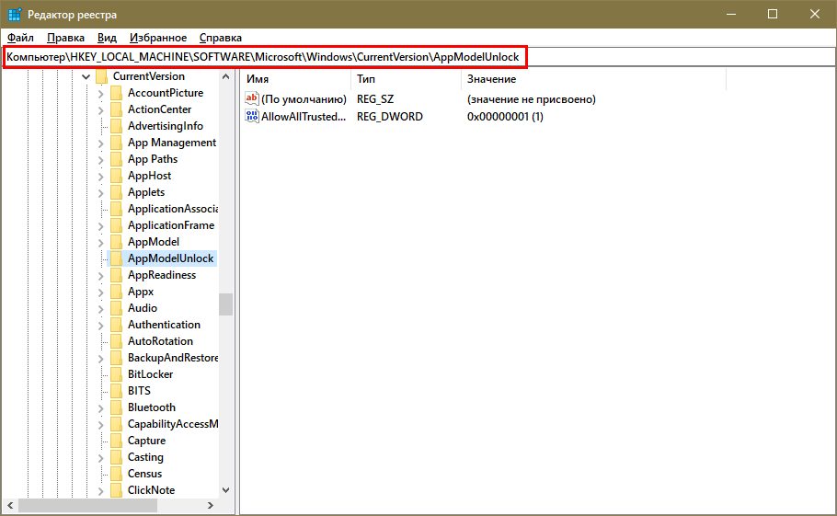Image resolution: width=837 pixels, height=516 pixels.
Task: Click the Casting folder icon
Action: 116,457
